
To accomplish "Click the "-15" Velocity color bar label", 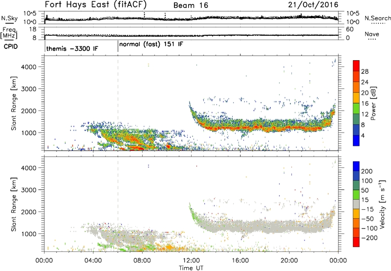I will (368, 209).
